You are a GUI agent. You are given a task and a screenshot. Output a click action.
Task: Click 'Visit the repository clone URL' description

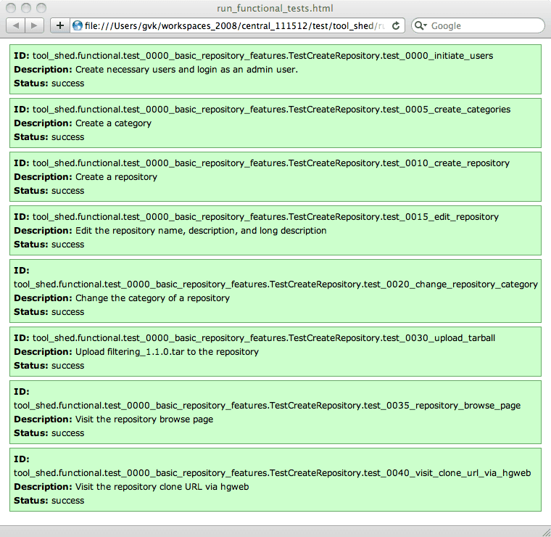point(162,487)
